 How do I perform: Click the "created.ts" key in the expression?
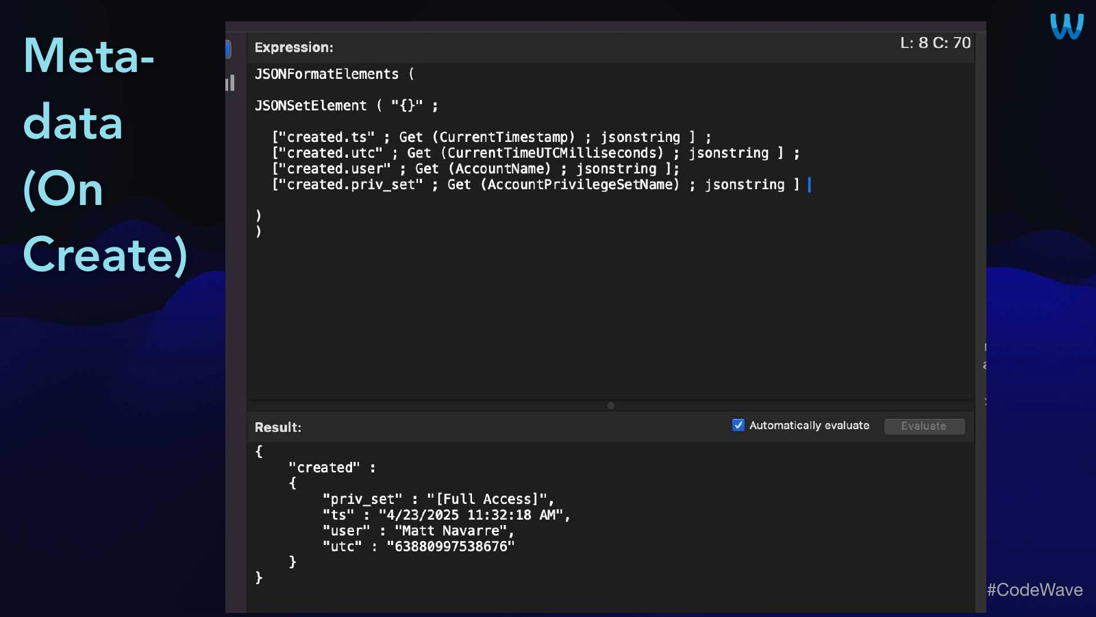(x=327, y=137)
